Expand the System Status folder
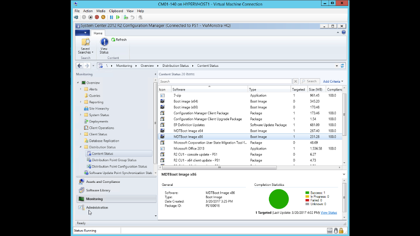Viewport: 420px width, 236px height. click(81, 115)
